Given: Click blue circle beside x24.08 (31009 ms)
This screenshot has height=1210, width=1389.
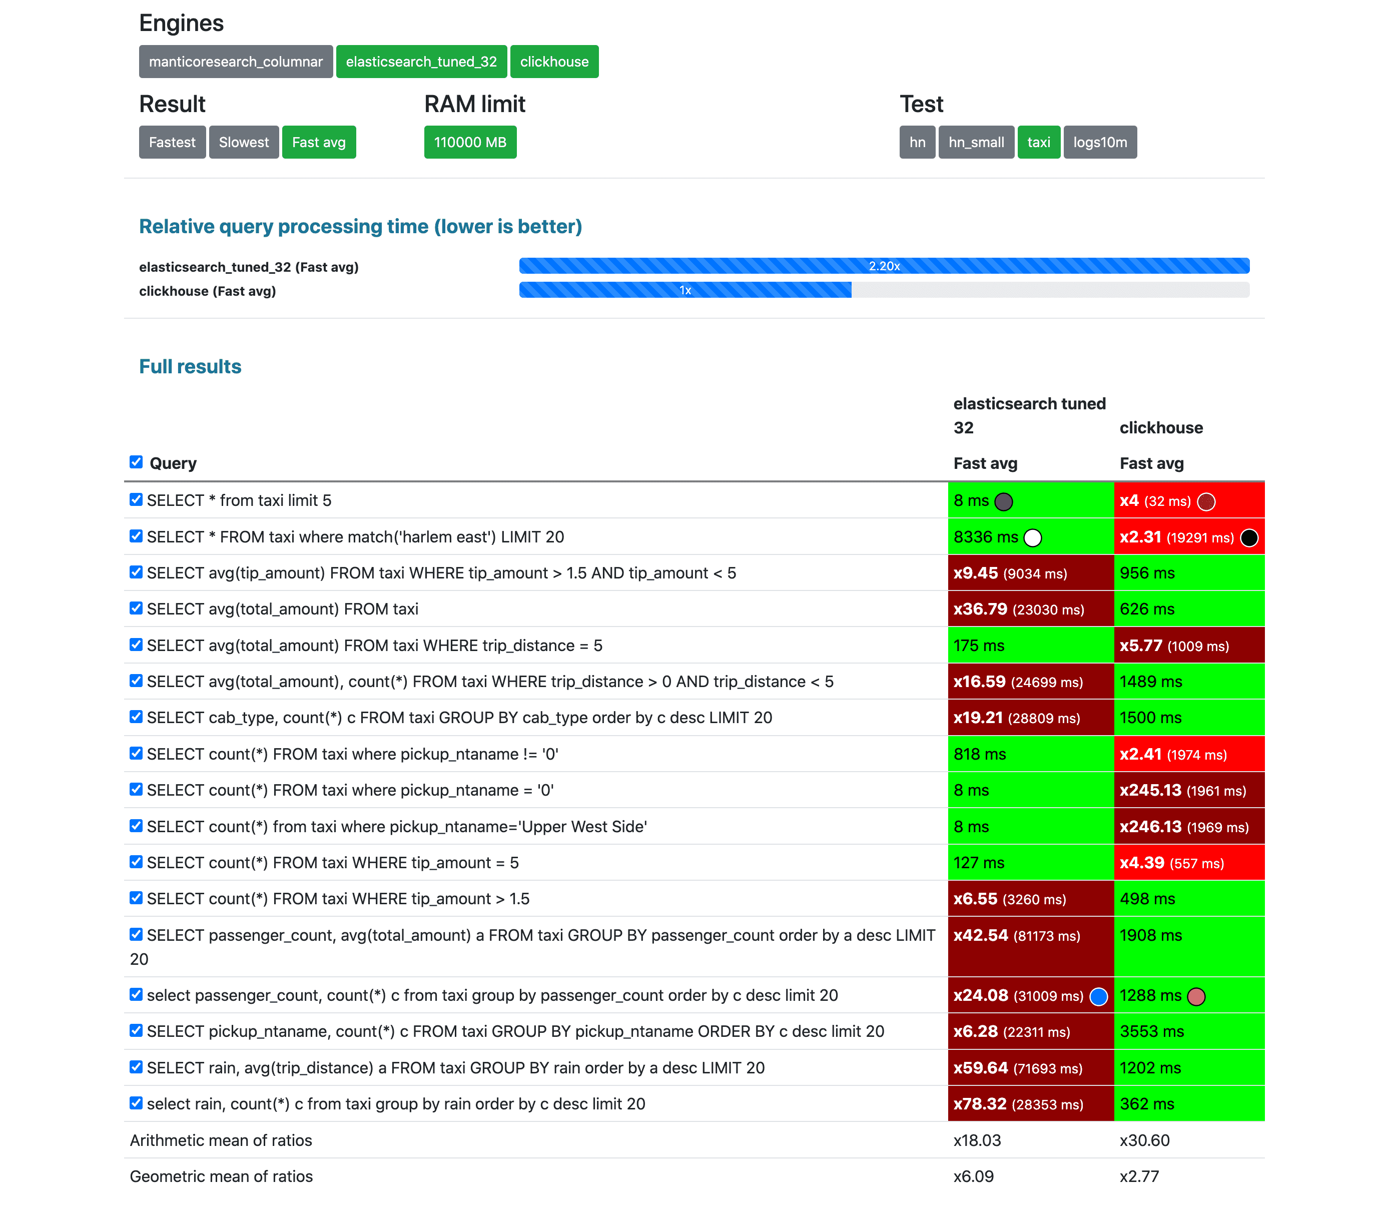Looking at the screenshot, I should coord(1099,996).
